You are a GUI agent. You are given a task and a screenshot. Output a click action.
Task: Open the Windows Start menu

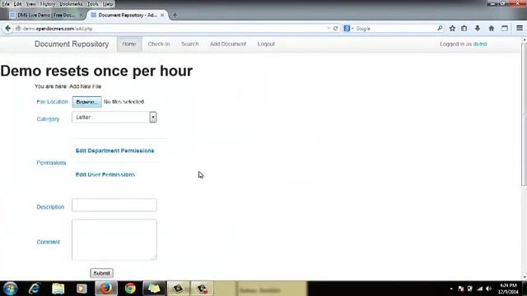pyautogui.click(x=11, y=289)
